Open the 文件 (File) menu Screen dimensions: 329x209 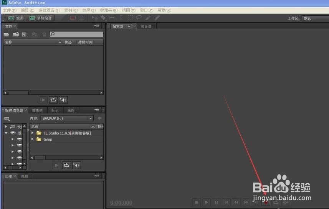tap(10, 10)
